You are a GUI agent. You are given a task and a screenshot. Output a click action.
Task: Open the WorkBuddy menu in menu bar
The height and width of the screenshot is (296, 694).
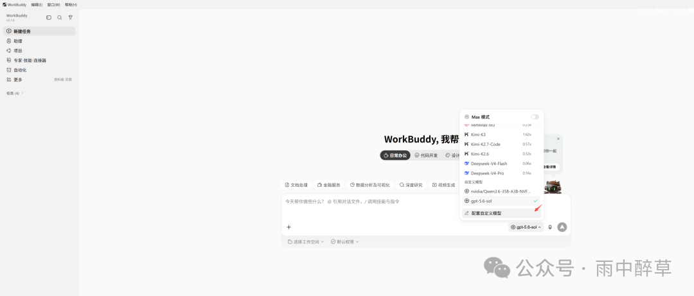pos(15,4)
